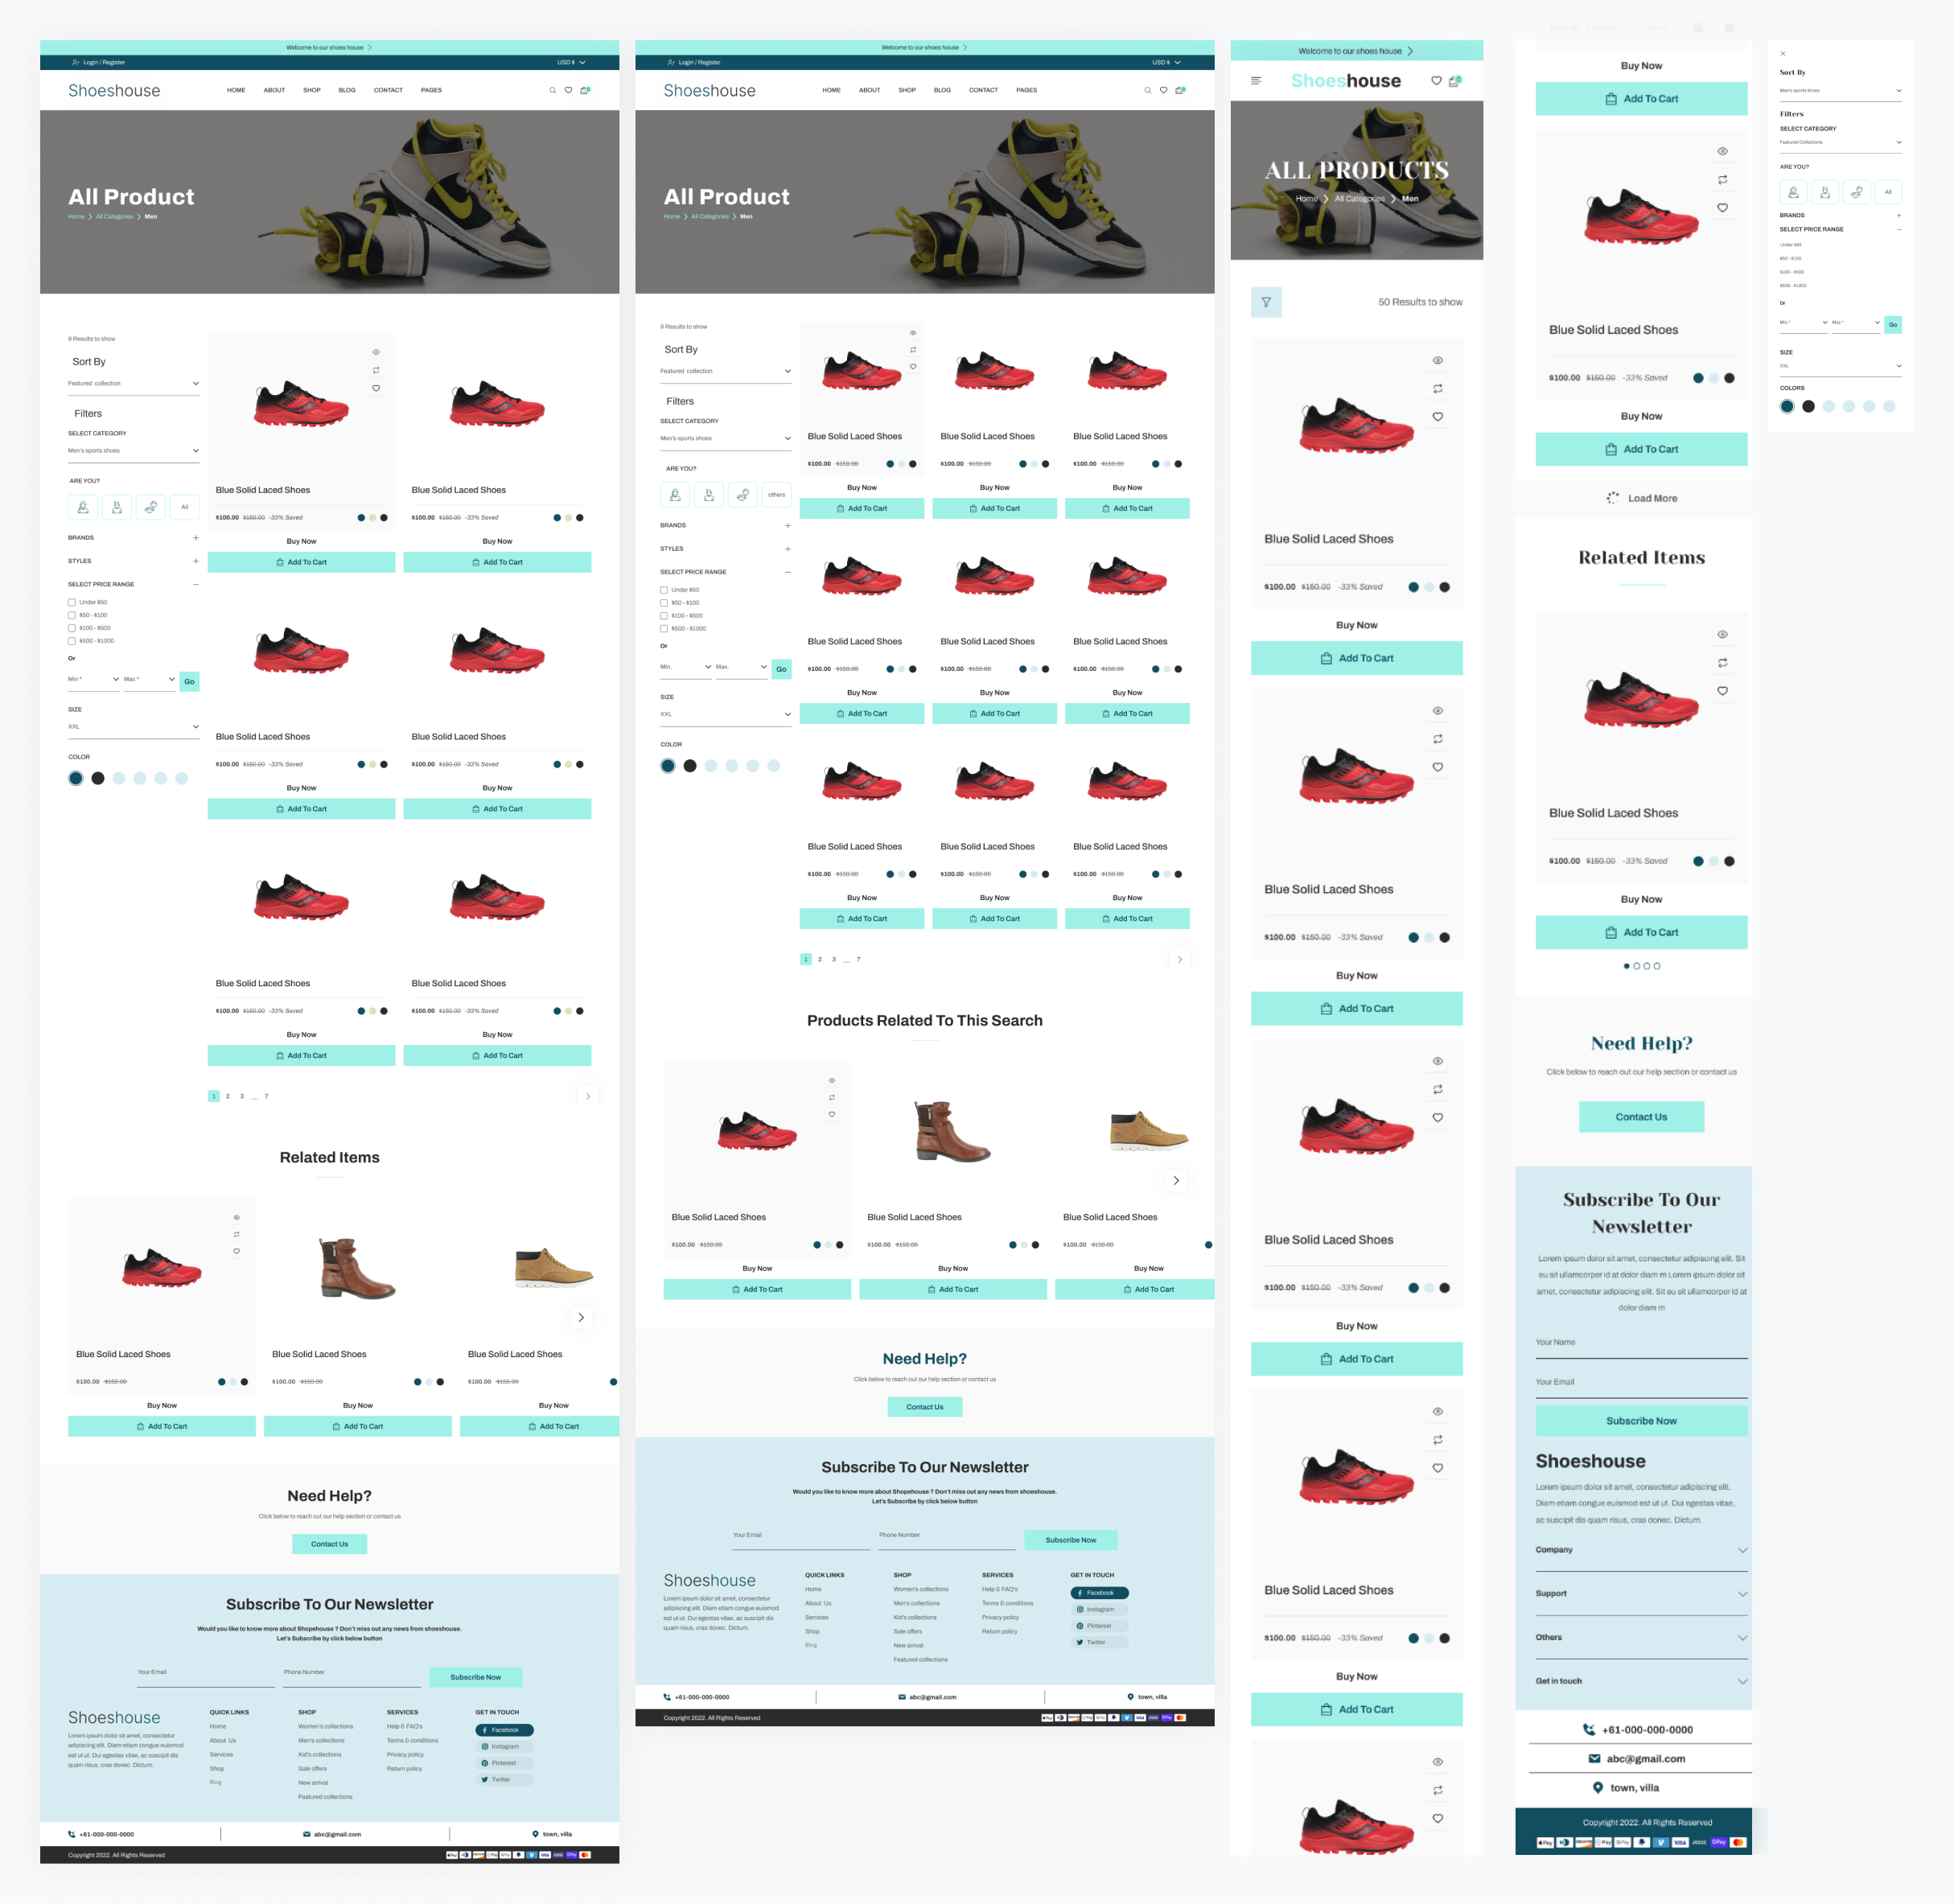Check the Under $50 price range filter
1954x1904 pixels.
click(x=72, y=602)
